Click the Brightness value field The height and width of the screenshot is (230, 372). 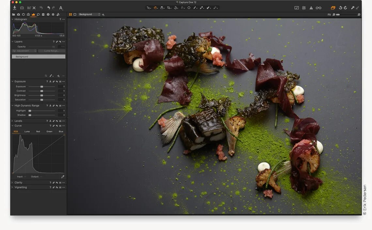[x=62, y=95]
